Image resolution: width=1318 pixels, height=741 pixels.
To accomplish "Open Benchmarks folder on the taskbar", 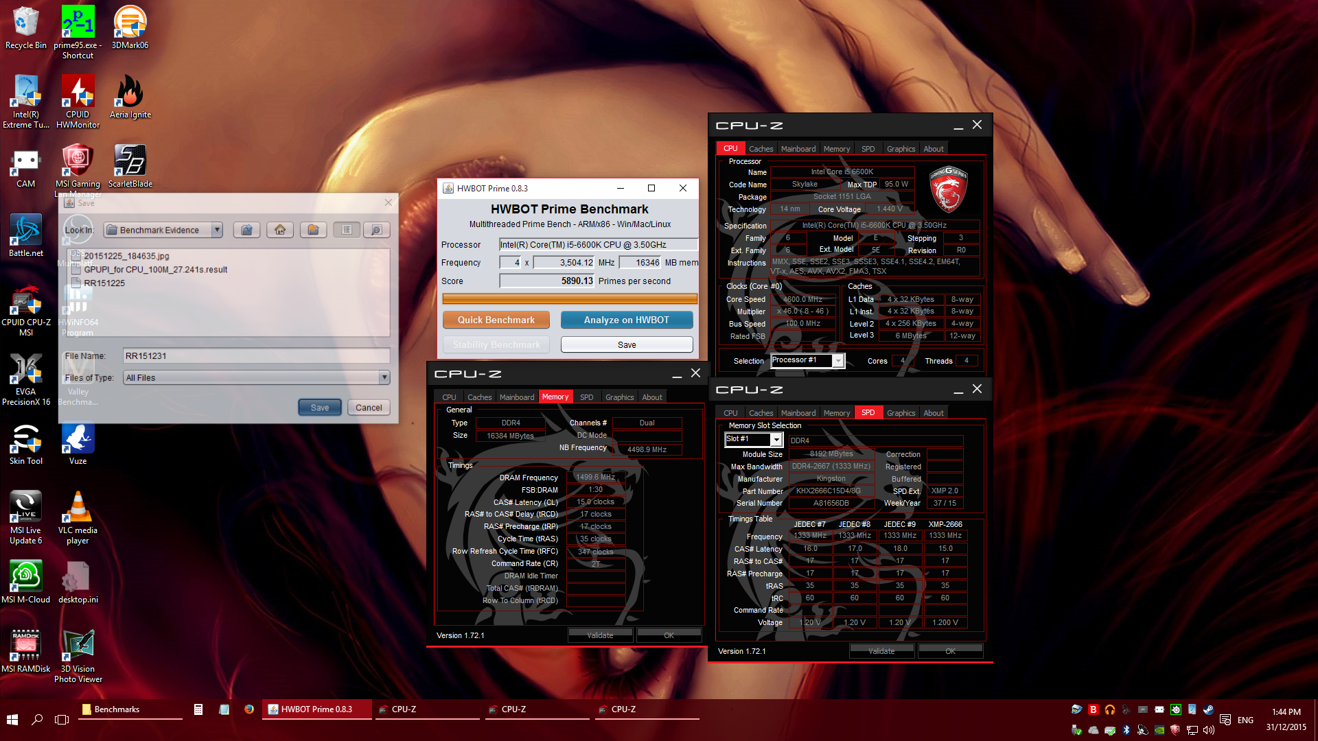I will pos(130,709).
